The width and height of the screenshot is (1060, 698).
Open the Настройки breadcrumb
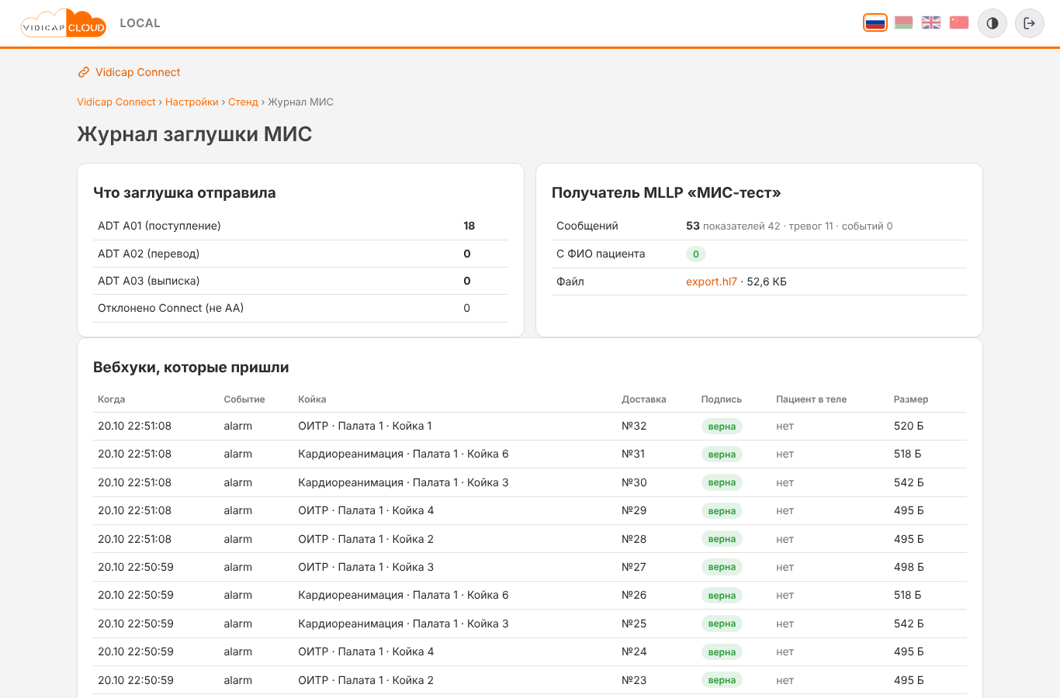coord(192,102)
